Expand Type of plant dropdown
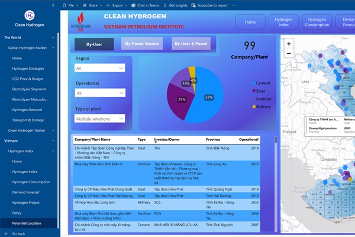The image size is (355, 237). [100, 119]
